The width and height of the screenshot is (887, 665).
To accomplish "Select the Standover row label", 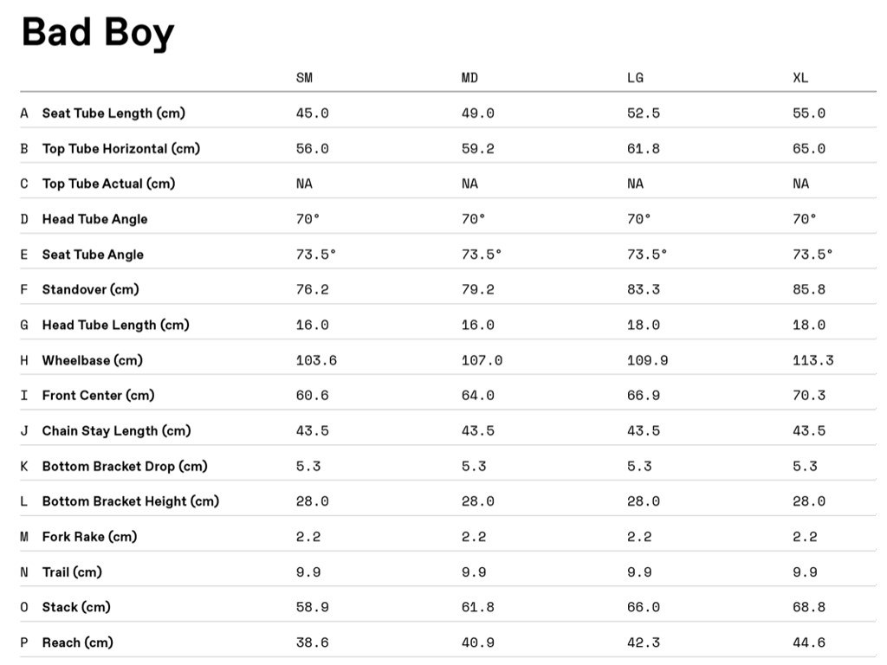I will coord(90,289).
